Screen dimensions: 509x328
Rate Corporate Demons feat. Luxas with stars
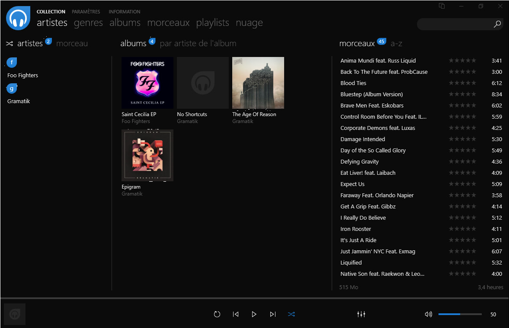(x=462, y=128)
